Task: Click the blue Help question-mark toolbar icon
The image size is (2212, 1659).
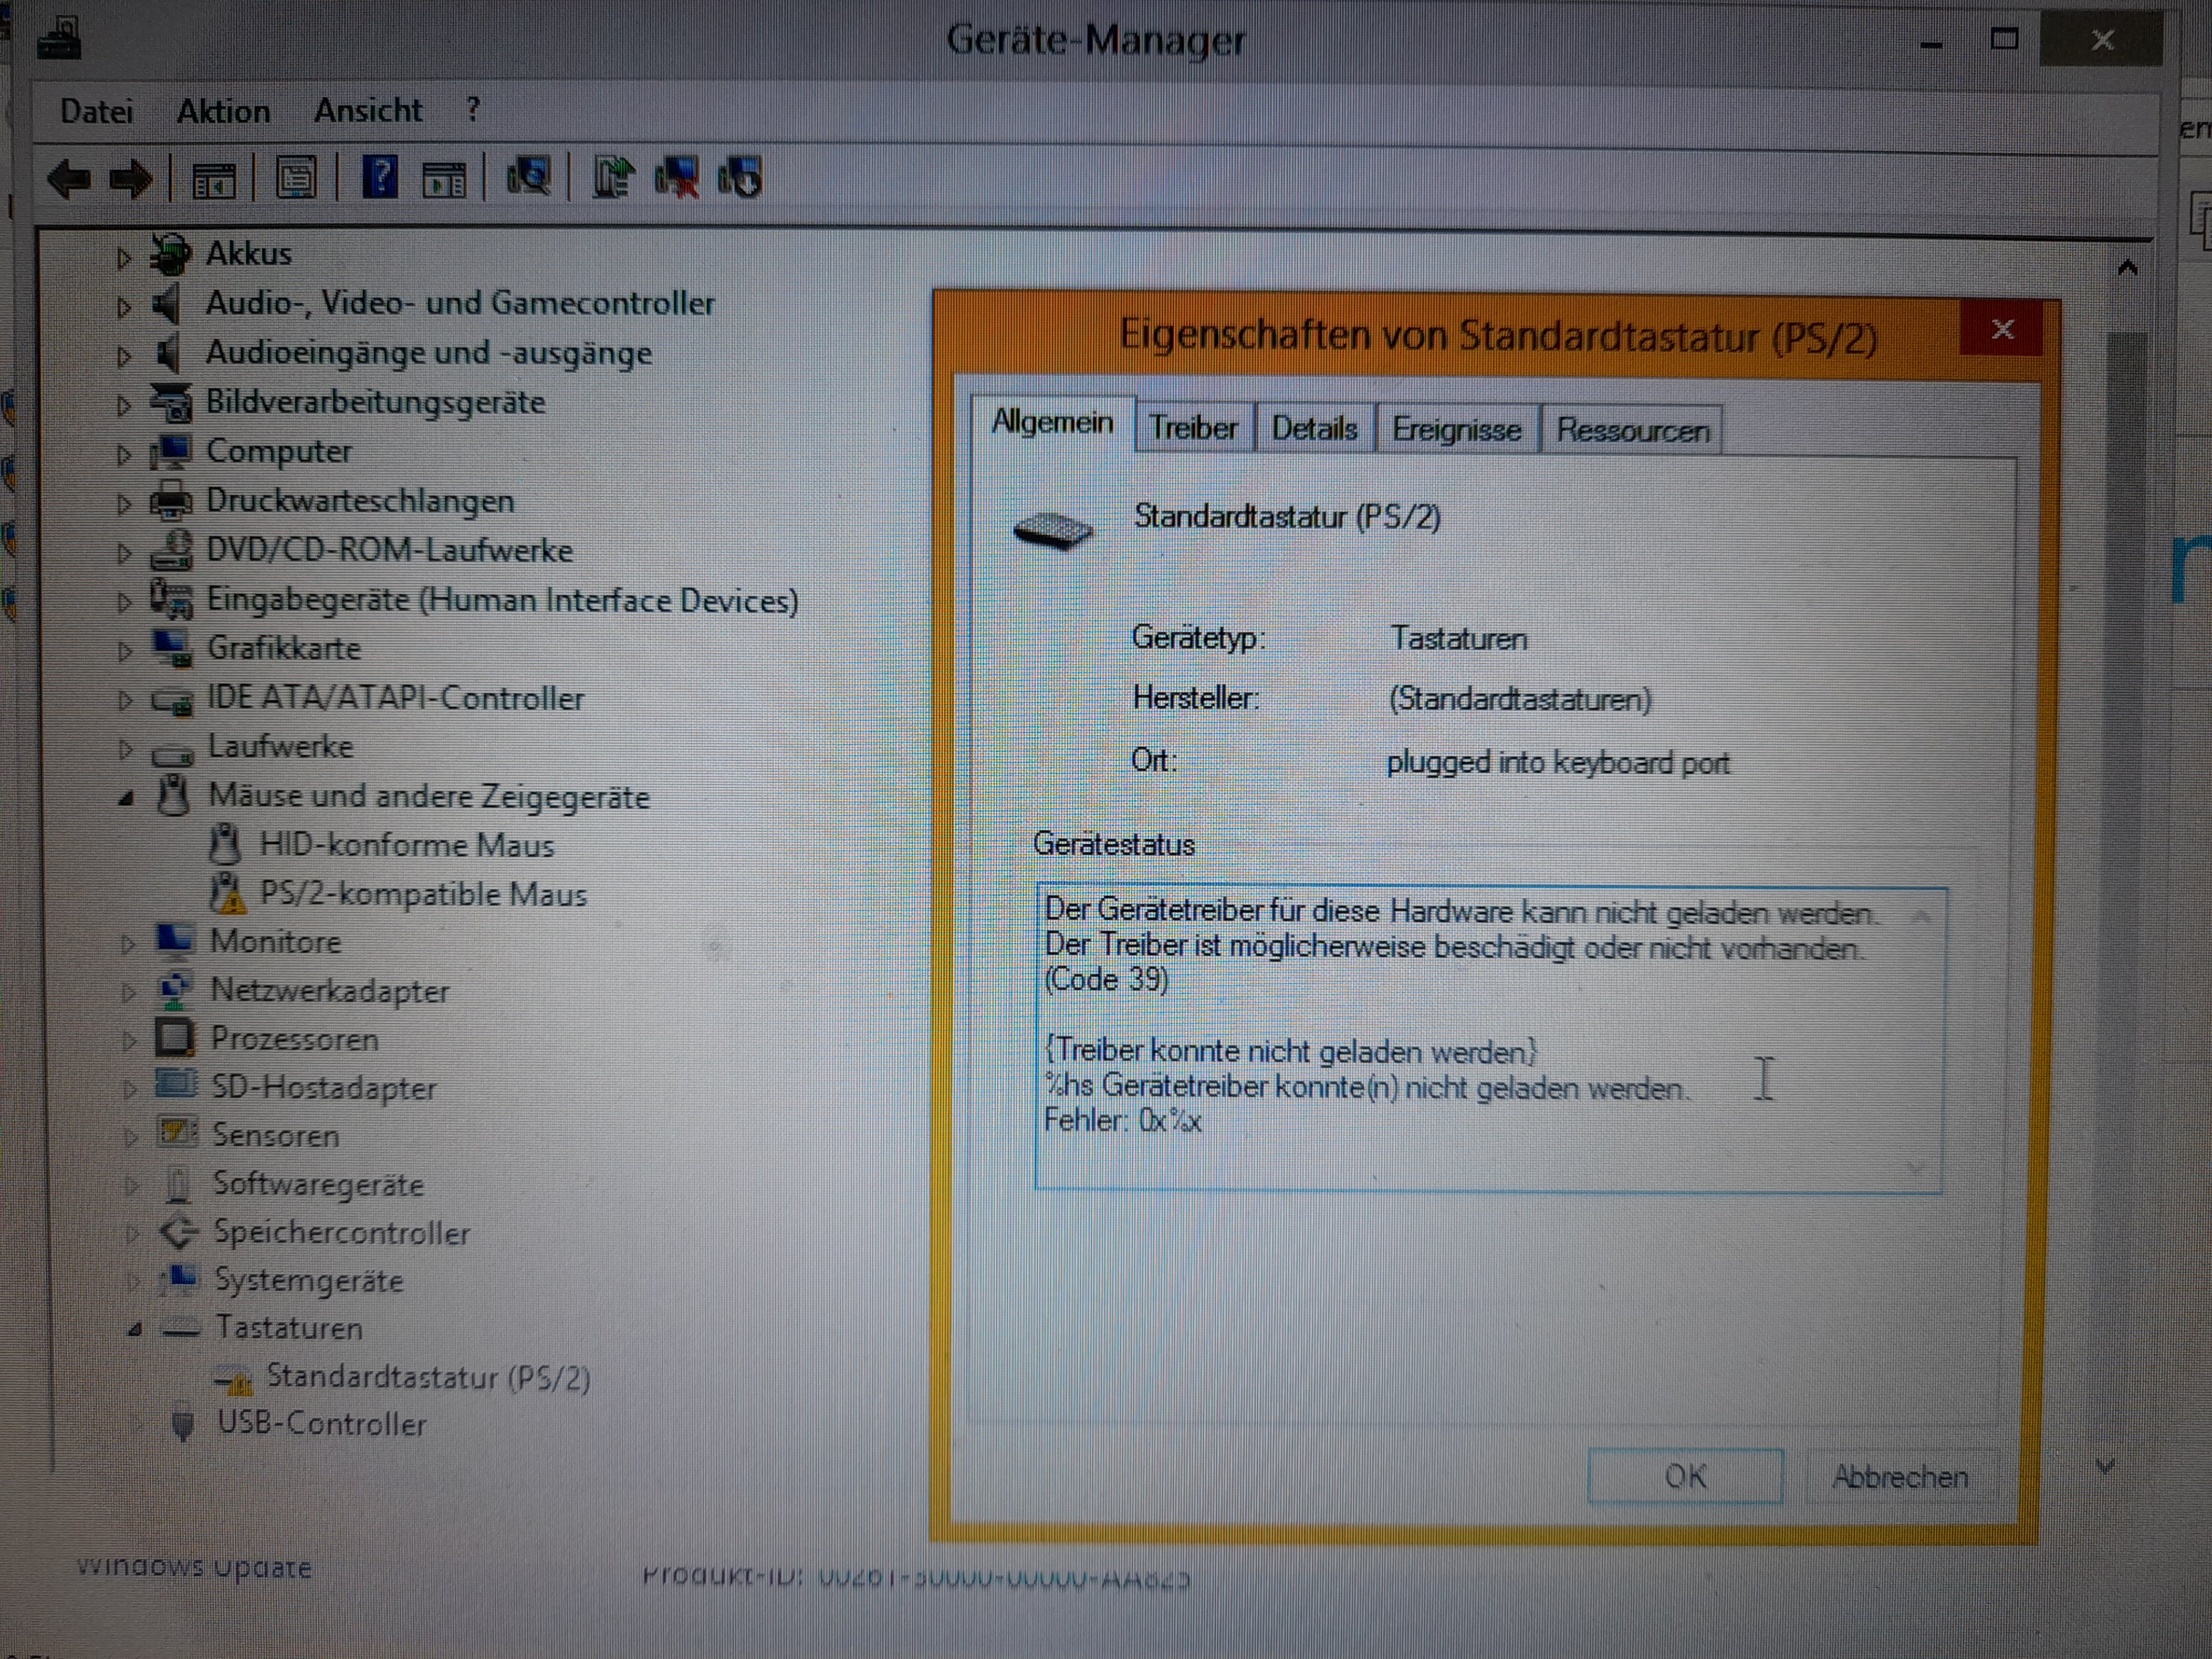Action: click(x=380, y=178)
